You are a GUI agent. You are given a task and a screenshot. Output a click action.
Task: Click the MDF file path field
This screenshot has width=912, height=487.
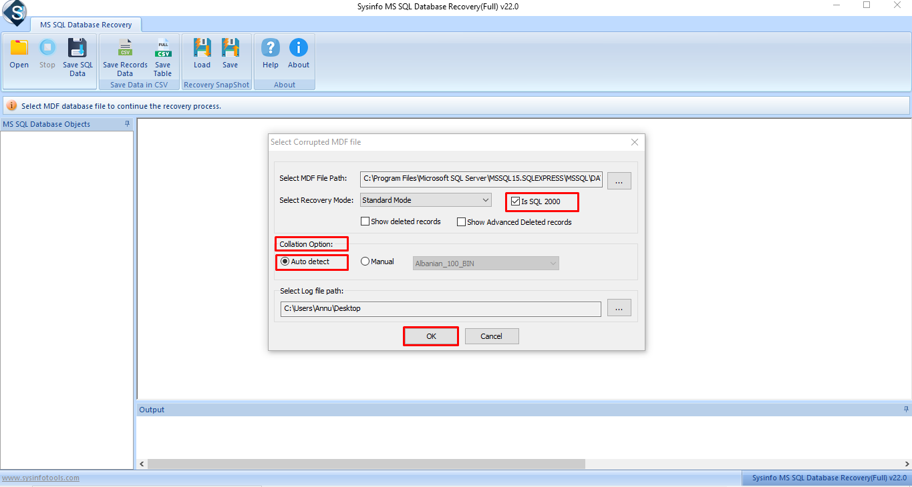pyautogui.click(x=481, y=179)
